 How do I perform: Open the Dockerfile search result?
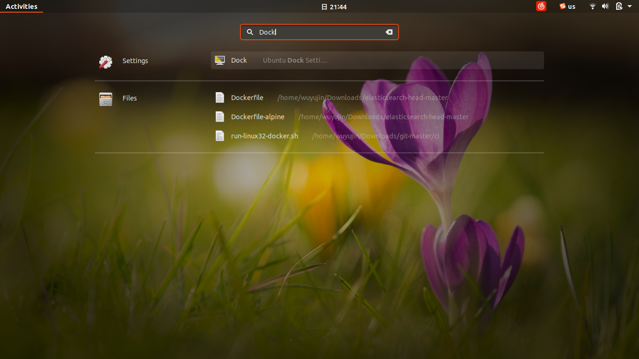tap(247, 97)
